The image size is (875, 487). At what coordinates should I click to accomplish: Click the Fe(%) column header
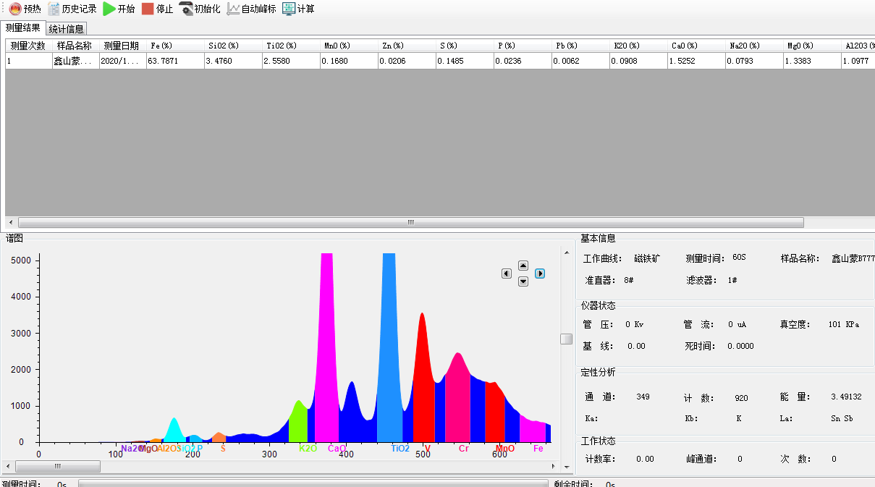click(x=161, y=46)
